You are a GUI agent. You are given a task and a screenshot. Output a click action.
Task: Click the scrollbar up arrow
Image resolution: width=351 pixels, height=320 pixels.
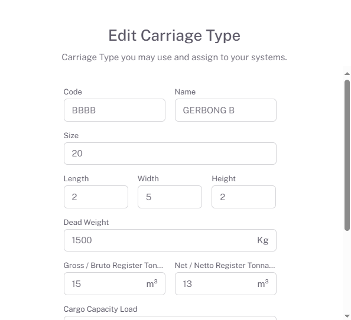347,74
